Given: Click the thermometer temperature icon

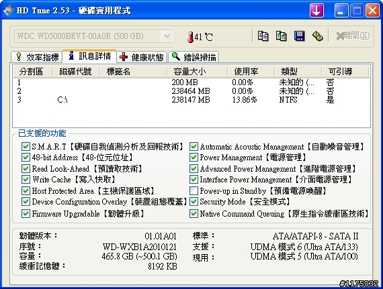Looking at the screenshot, I should click(x=191, y=38).
